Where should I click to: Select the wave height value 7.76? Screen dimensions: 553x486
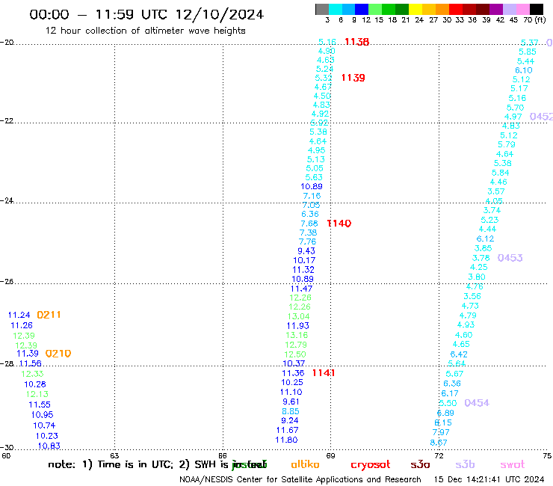(307, 242)
